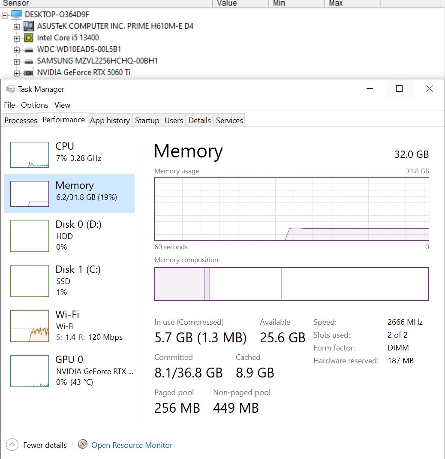Switch to the Processes tab
This screenshot has width=445, height=459.
point(21,120)
